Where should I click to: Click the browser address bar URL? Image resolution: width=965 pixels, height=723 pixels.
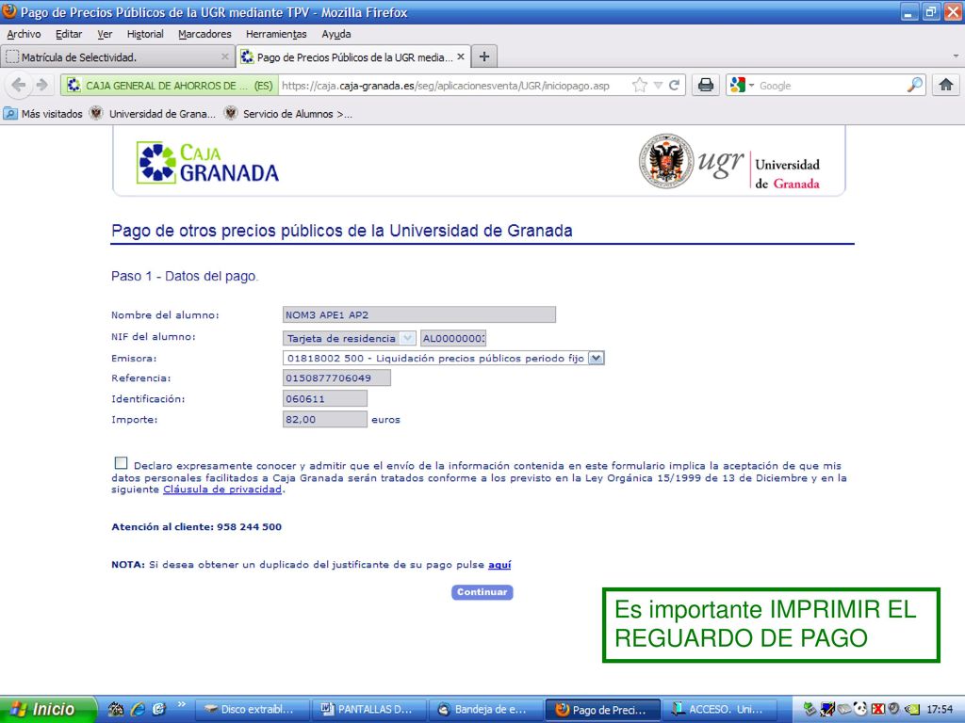[x=446, y=86]
